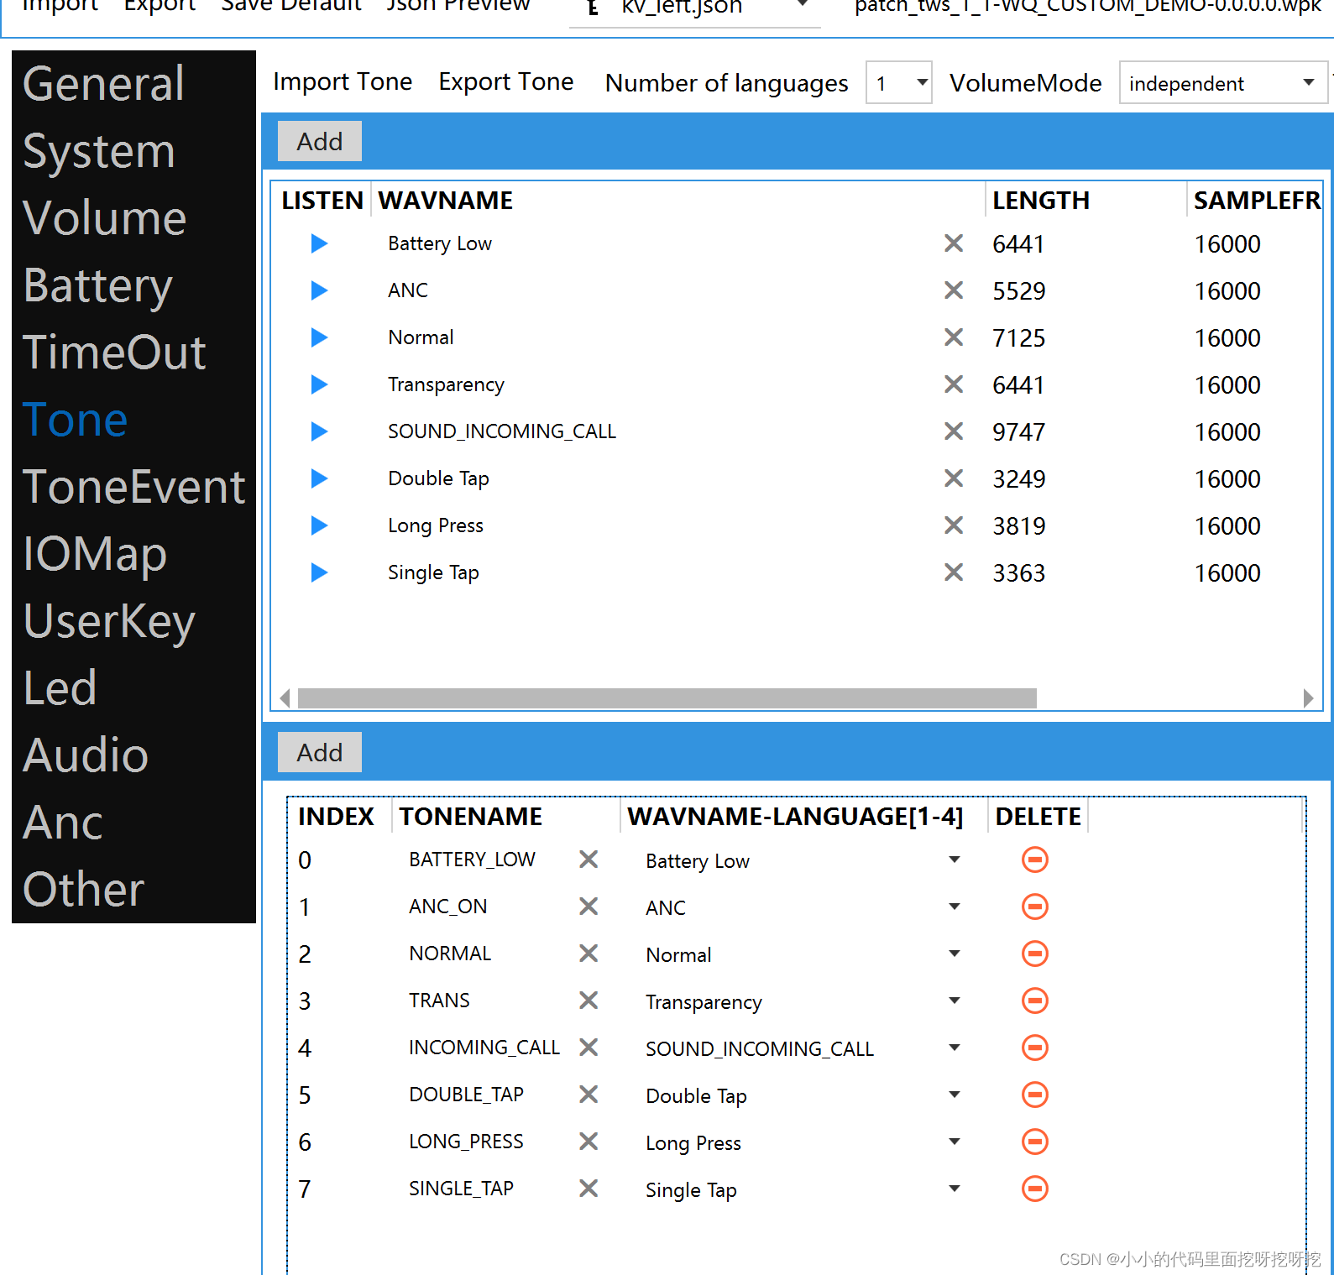Open the UserKey section
Image resolution: width=1334 pixels, height=1275 pixels.
tap(109, 621)
